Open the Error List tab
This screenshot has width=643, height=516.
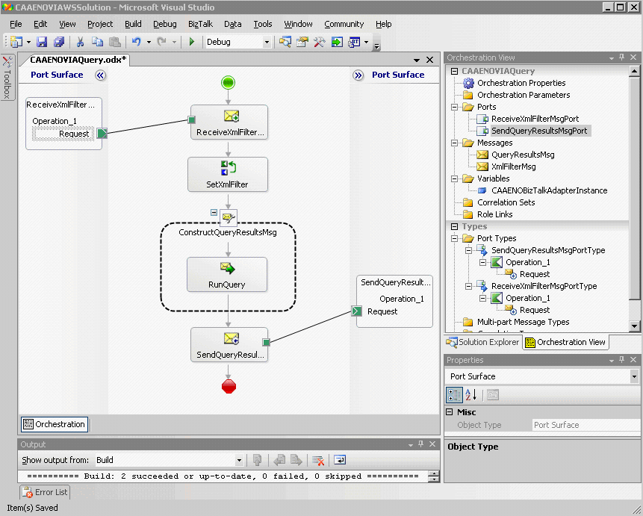coord(45,492)
